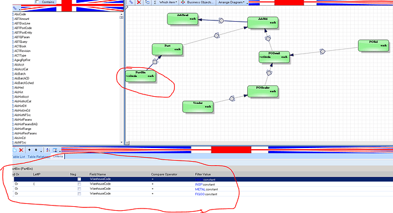Switch to the Table List tab
The width and height of the screenshot is (393, 213).
tap(19, 157)
